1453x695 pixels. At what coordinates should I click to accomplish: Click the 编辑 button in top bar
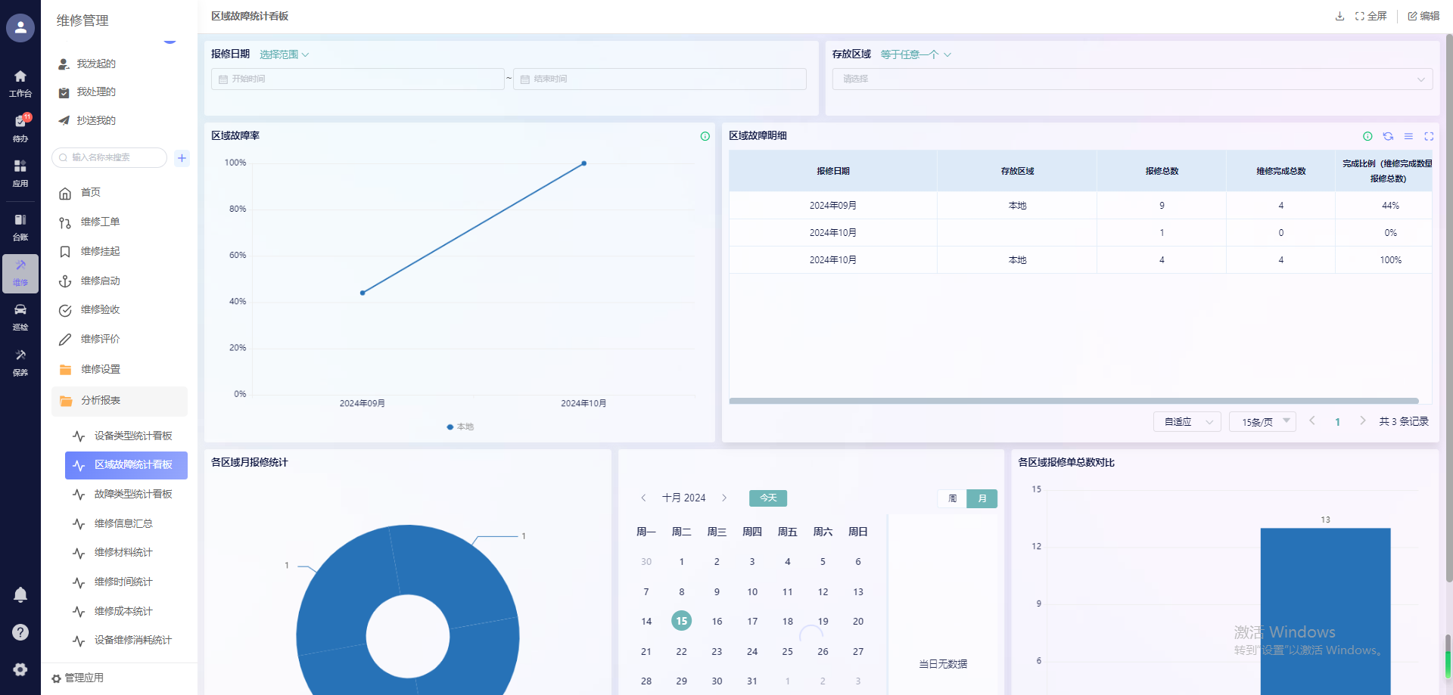click(1423, 16)
